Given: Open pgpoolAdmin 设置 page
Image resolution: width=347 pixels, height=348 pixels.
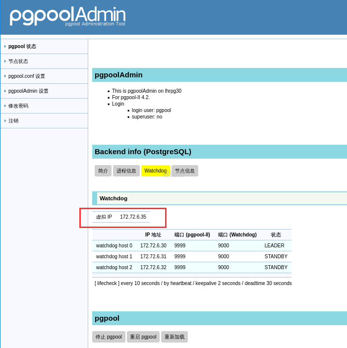Looking at the screenshot, I should tap(28, 91).
